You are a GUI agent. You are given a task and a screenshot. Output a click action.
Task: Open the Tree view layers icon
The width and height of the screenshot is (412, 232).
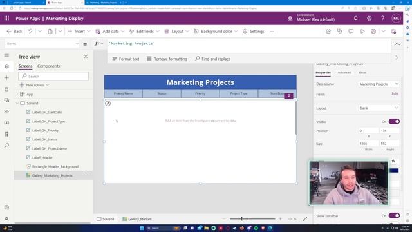coord(6,66)
